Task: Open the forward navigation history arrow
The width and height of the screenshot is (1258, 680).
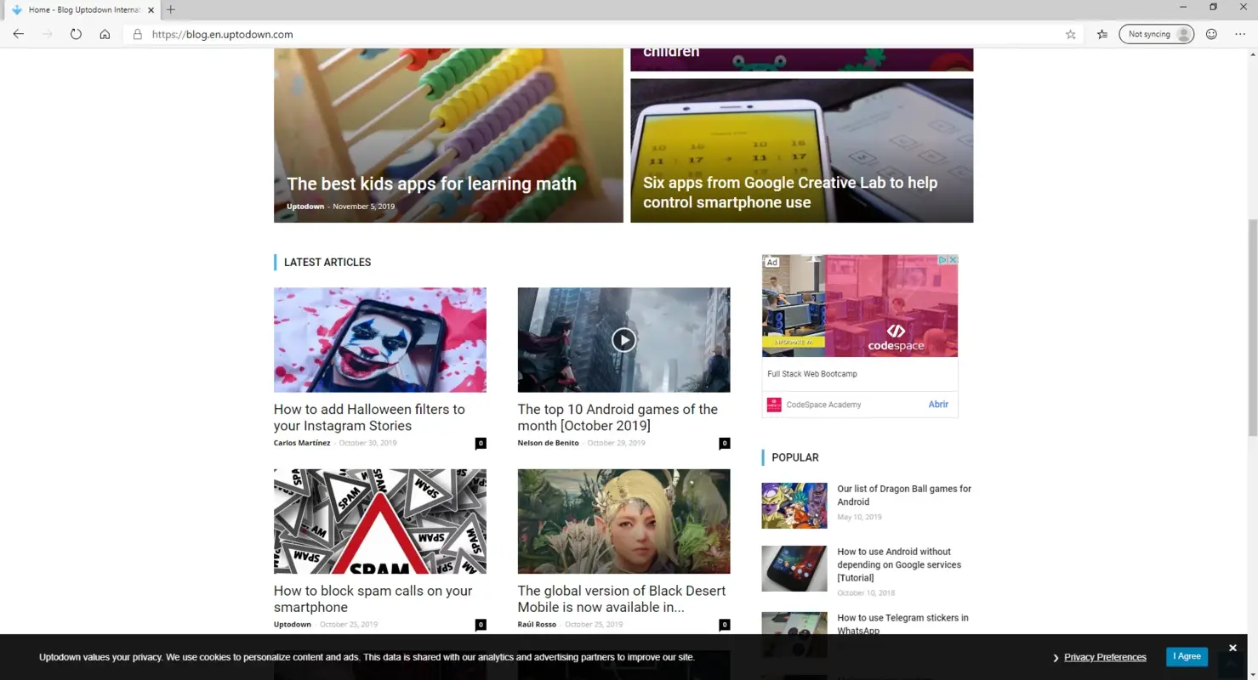Action: point(47,34)
